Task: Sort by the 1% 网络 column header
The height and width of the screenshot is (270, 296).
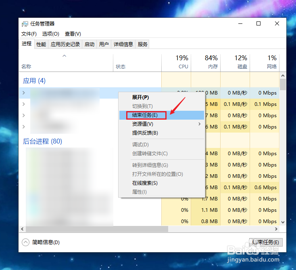Action: pos(265,63)
